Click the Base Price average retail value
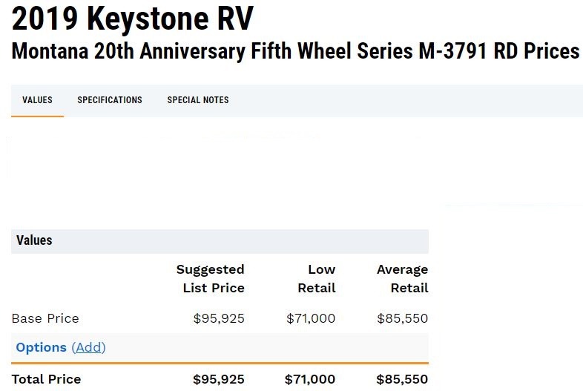 pyautogui.click(x=402, y=318)
